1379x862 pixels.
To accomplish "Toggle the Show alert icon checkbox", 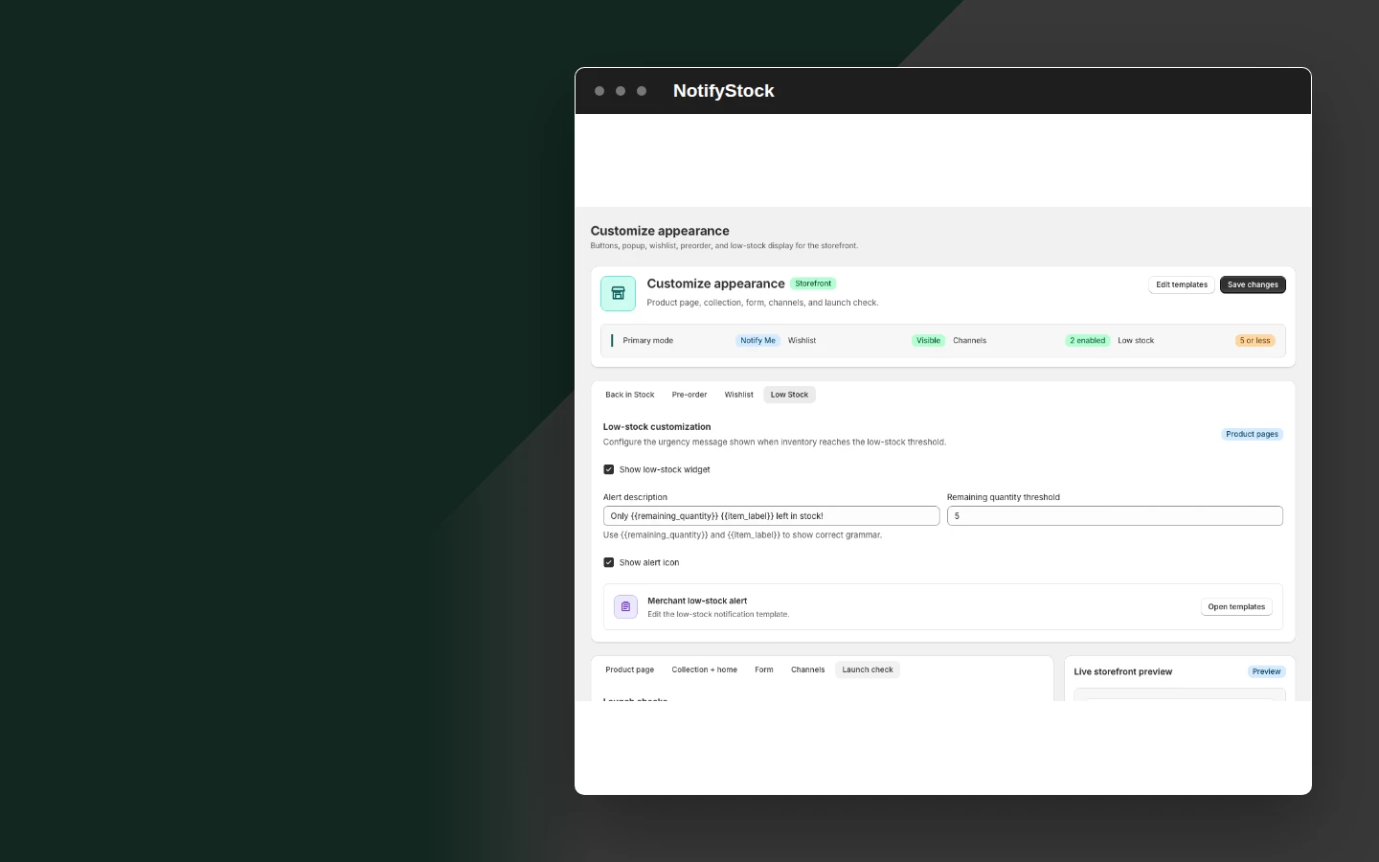I will [x=608, y=562].
